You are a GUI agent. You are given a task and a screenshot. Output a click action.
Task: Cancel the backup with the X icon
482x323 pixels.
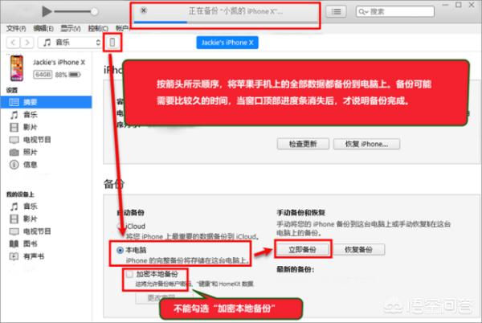point(143,10)
